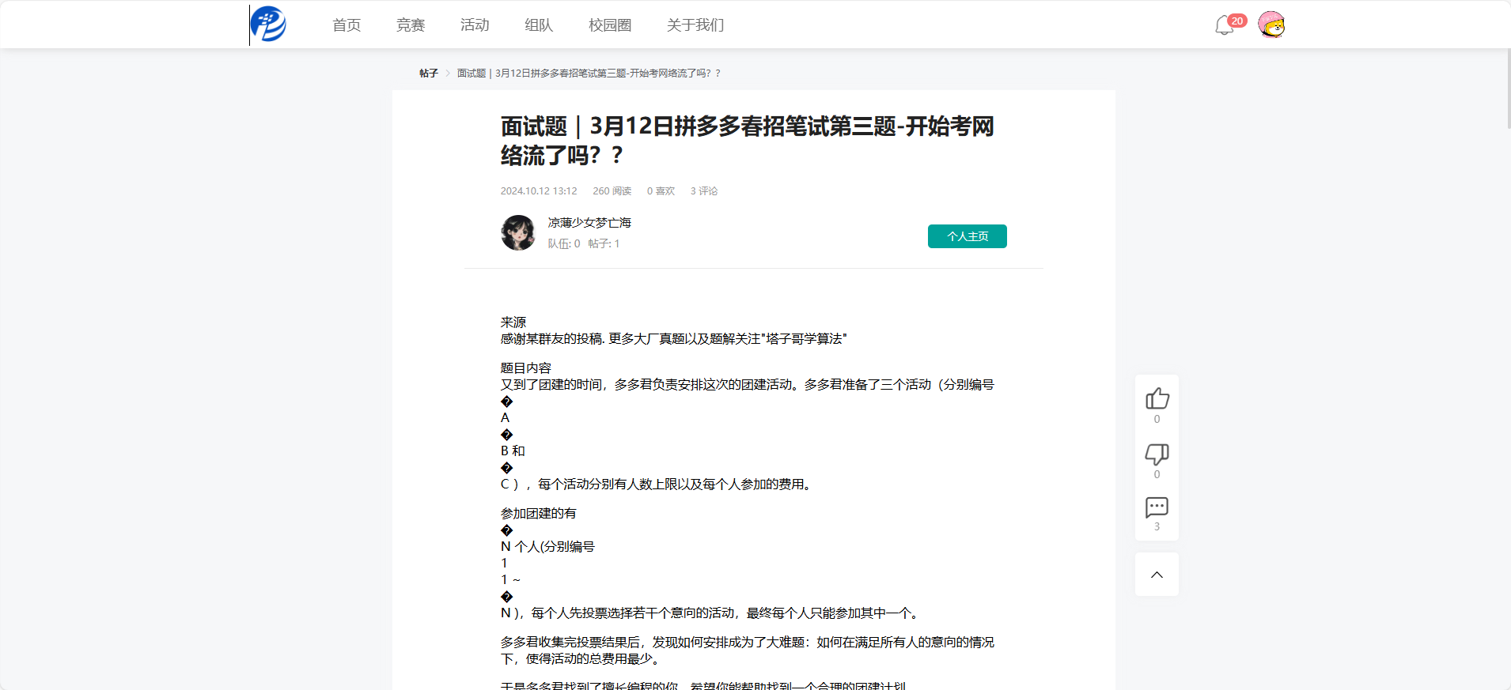Click author name 凉薄少女梦亡海
1511x690 pixels.
coord(589,223)
